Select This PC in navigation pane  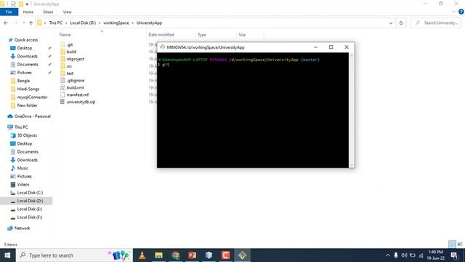(21, 127)
